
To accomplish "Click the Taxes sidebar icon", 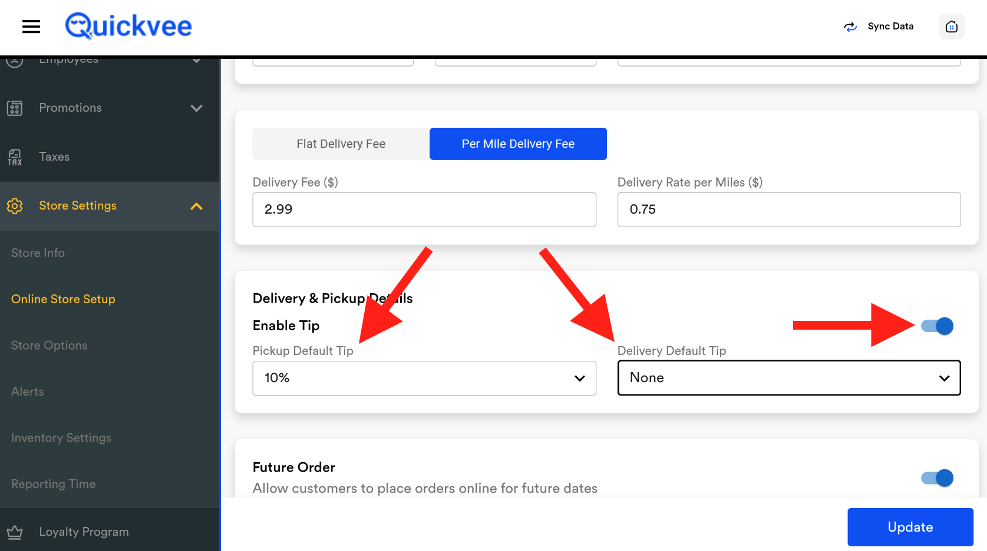I will pyautogui.click(x=15, y=157).
